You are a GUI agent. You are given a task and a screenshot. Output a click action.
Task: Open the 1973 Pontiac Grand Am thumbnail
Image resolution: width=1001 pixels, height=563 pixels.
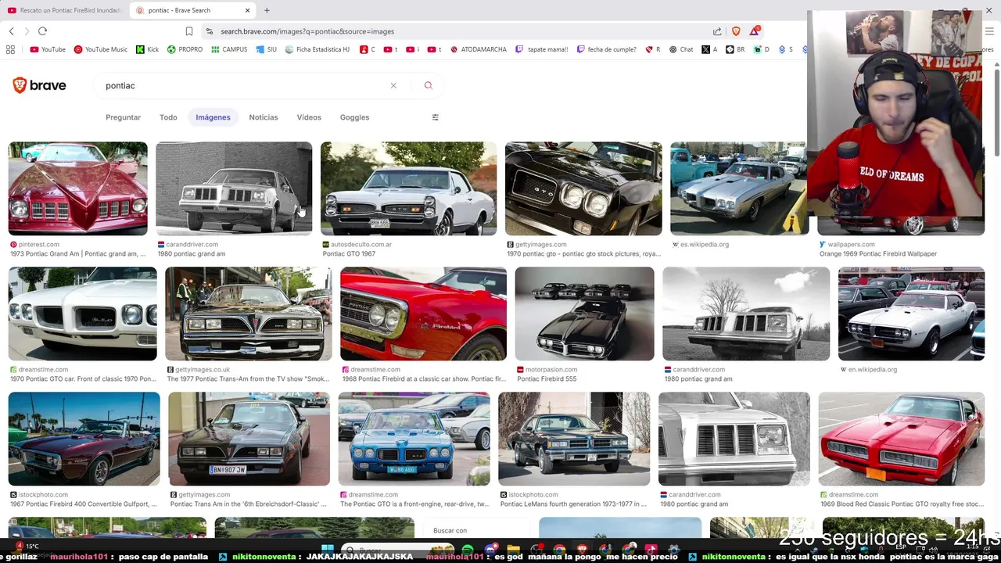tap(77, 188)
